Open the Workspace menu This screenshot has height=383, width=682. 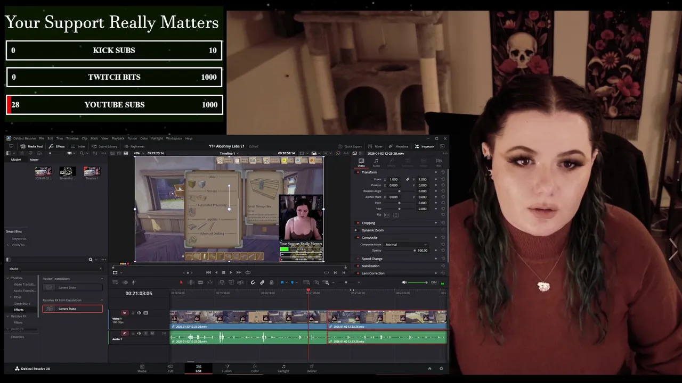pos(174,138)
